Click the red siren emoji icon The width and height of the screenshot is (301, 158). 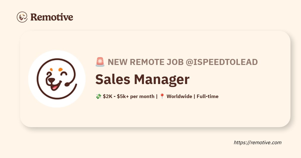click(100, 62)
